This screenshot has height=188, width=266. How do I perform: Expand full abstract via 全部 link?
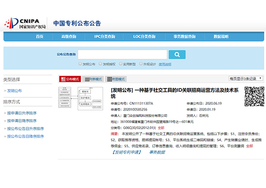[x=249, y=145]
